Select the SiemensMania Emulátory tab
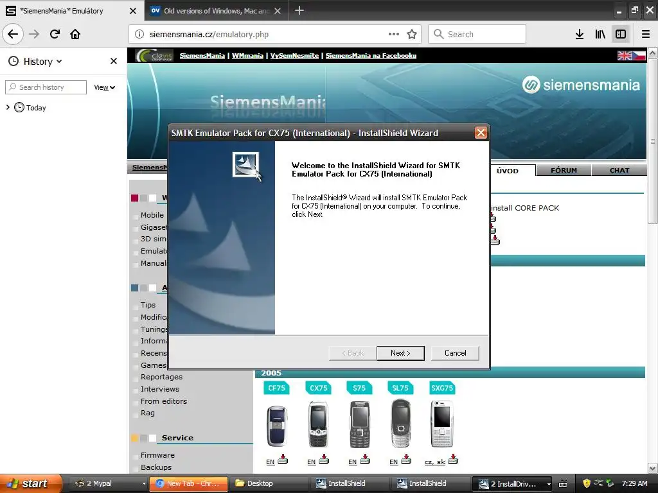658x493 pixels. tap(63, 11)
